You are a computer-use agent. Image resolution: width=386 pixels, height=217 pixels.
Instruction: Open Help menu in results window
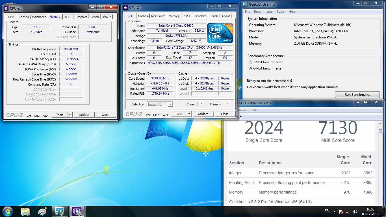coord(254,110)
